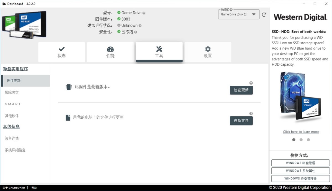Open the help icon above 检查更新 button
The width and height of the screenshot is (332, 191).
tap(251, 83)
